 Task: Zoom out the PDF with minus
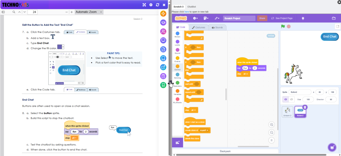click(x=67, y=12)
